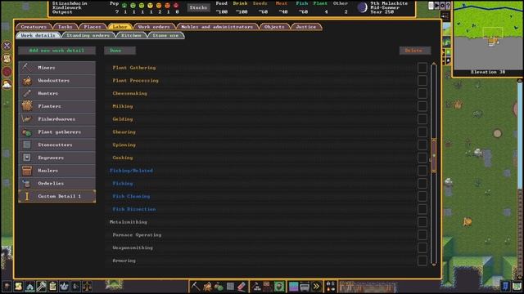
Task: Toggle the Weaponsmithing labor checkbox
Action: point(422,247)
